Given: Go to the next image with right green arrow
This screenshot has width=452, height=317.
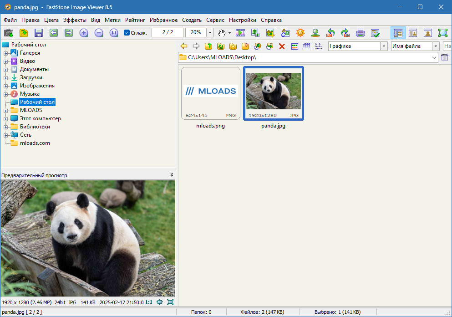Looking at the screenshot, I should pos(69,33).
